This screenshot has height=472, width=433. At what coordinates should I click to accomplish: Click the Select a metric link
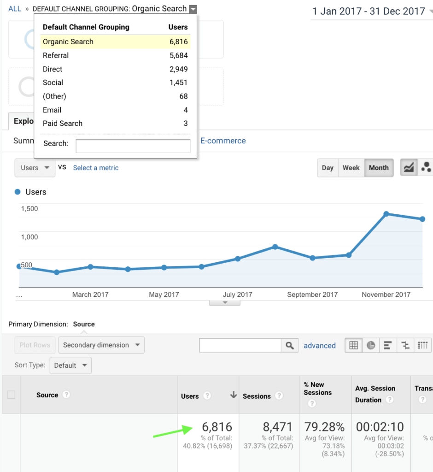[96, 168]
